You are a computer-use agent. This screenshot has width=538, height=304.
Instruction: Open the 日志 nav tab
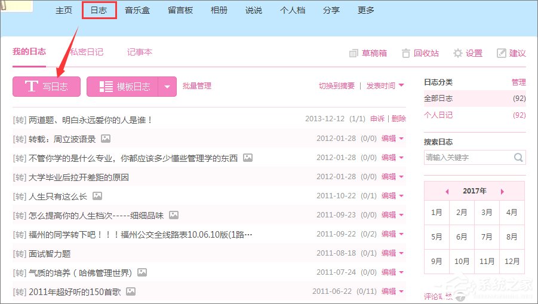(x=99, y=10)
